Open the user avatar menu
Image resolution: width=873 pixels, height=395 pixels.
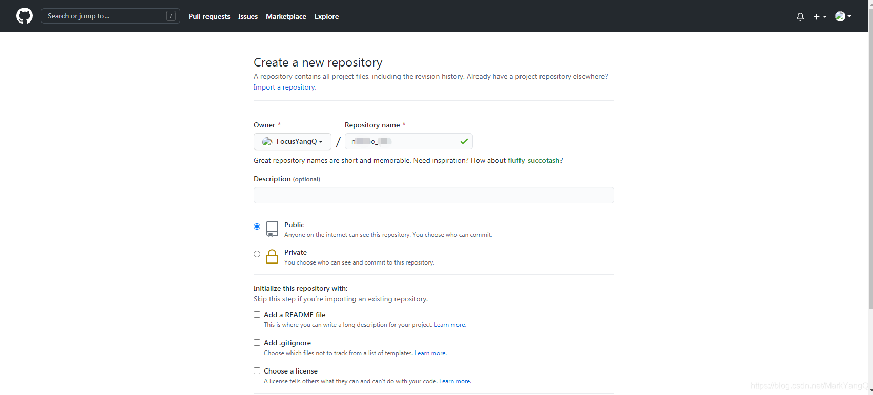[x=843, y=16]
